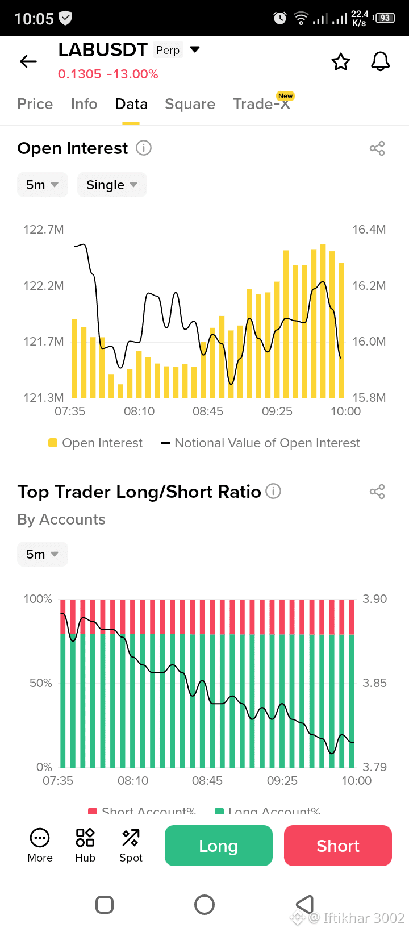Open the Hub icon
This screenshot has height=932, width=409.
tap(85, 846)
